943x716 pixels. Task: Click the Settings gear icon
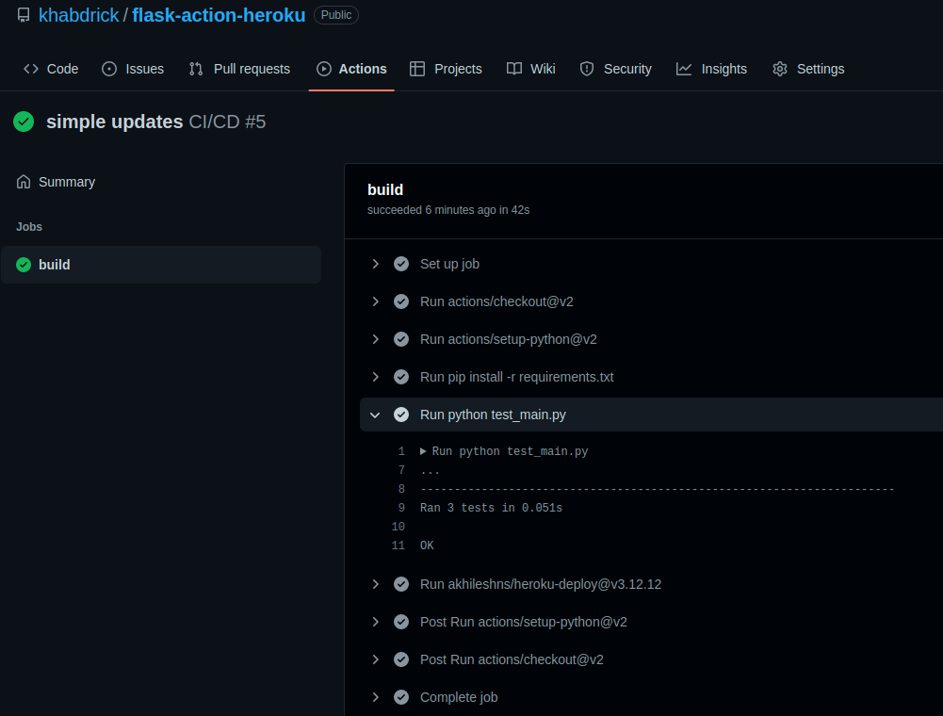pyautogui.click(x=779, y=68)
